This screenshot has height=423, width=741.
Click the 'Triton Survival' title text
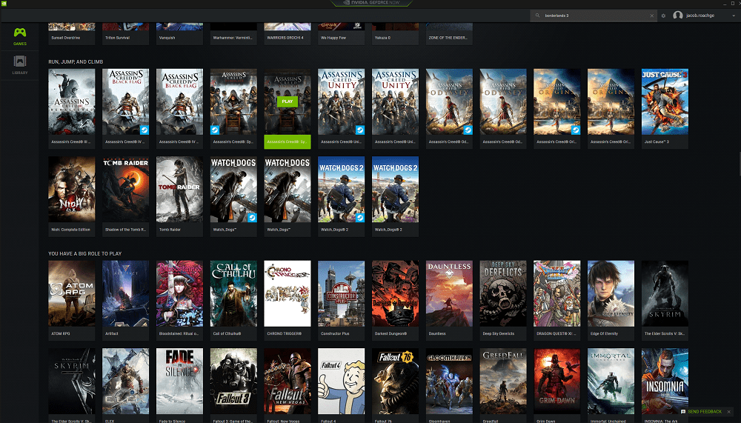click(x=117, y=38)
